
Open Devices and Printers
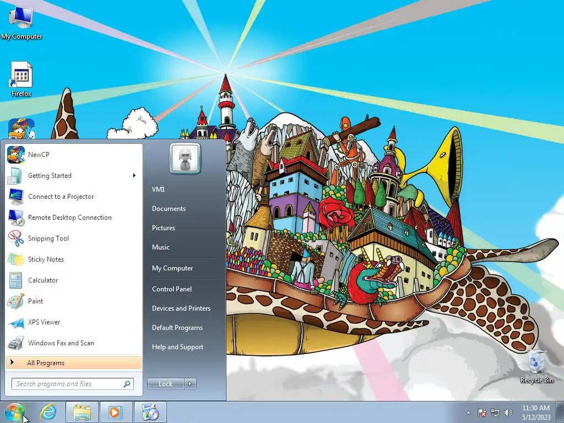(181, 308)
